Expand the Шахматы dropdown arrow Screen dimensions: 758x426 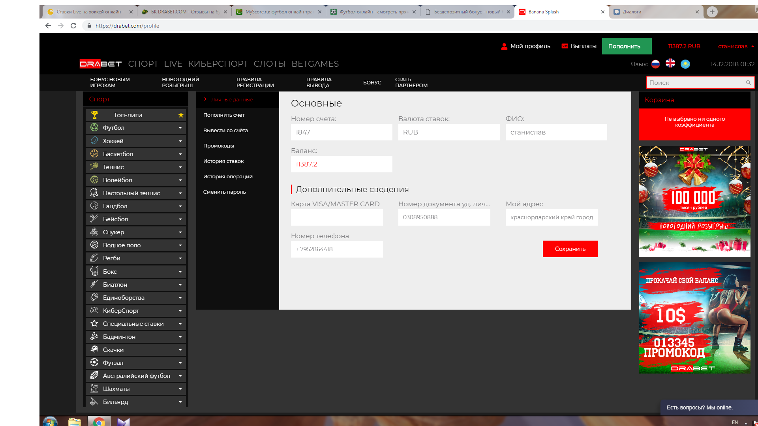pos(180,389)
